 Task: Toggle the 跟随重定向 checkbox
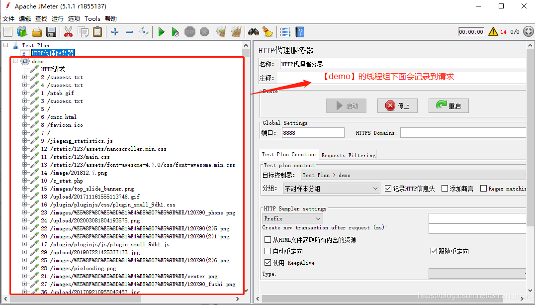pos(434,251)
